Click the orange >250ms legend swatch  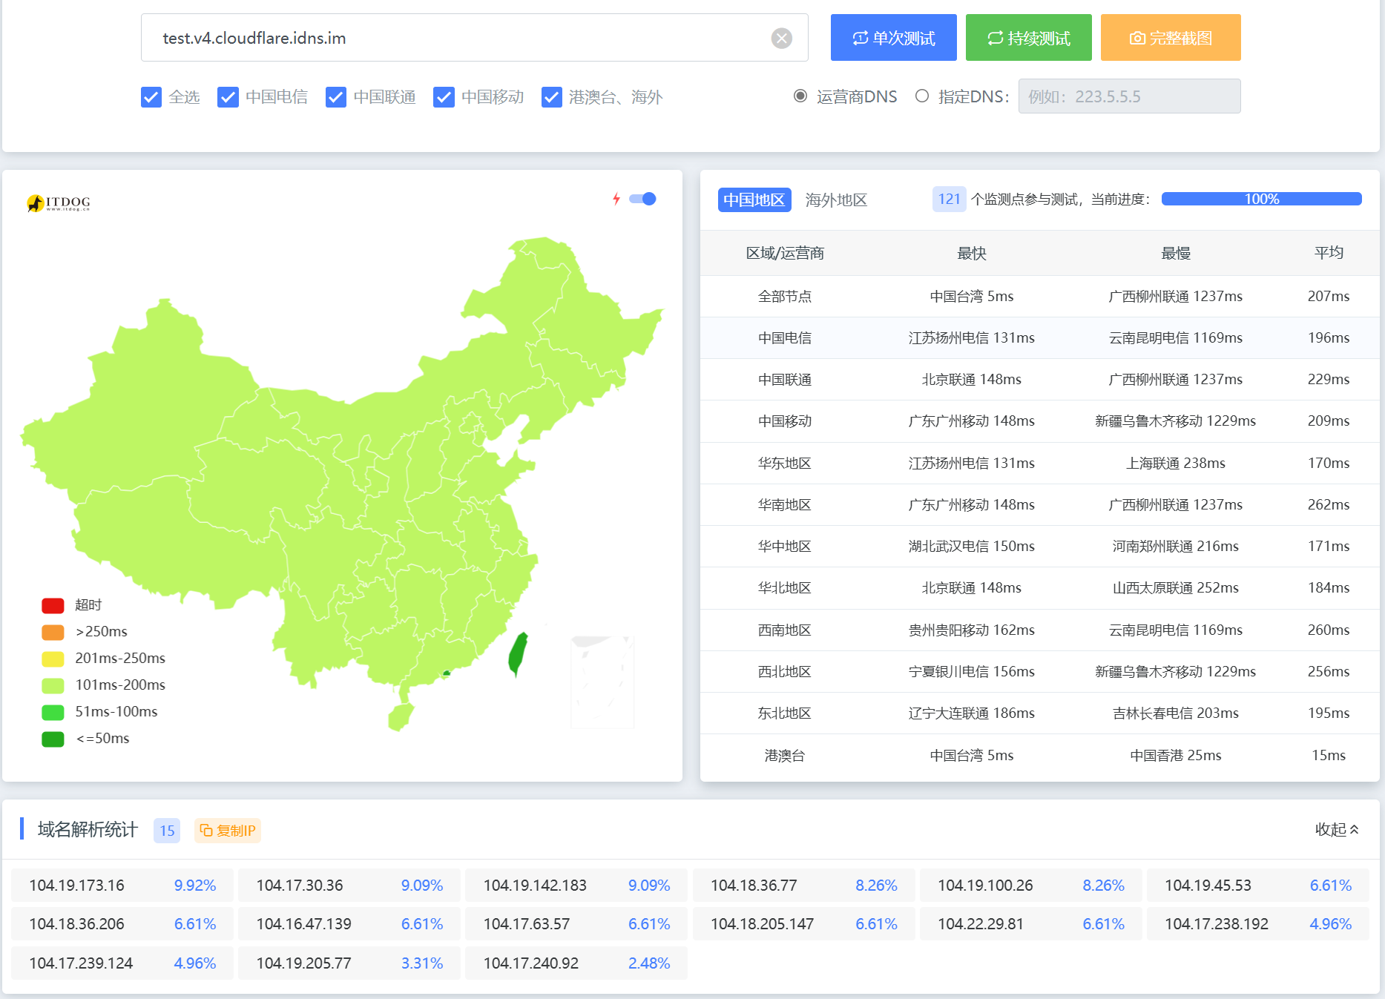[53, 632]
